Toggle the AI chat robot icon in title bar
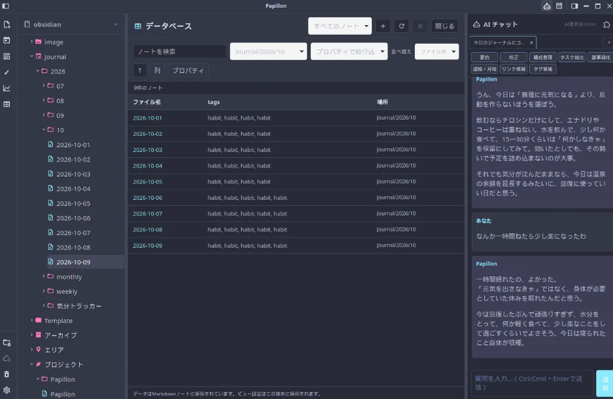Viewport: 613px width, 399px height. point(547,6)
